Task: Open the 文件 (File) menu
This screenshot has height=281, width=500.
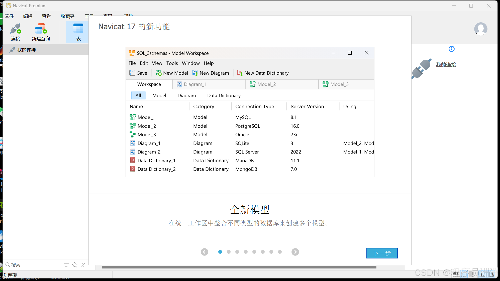Action: tap(9, 16)
